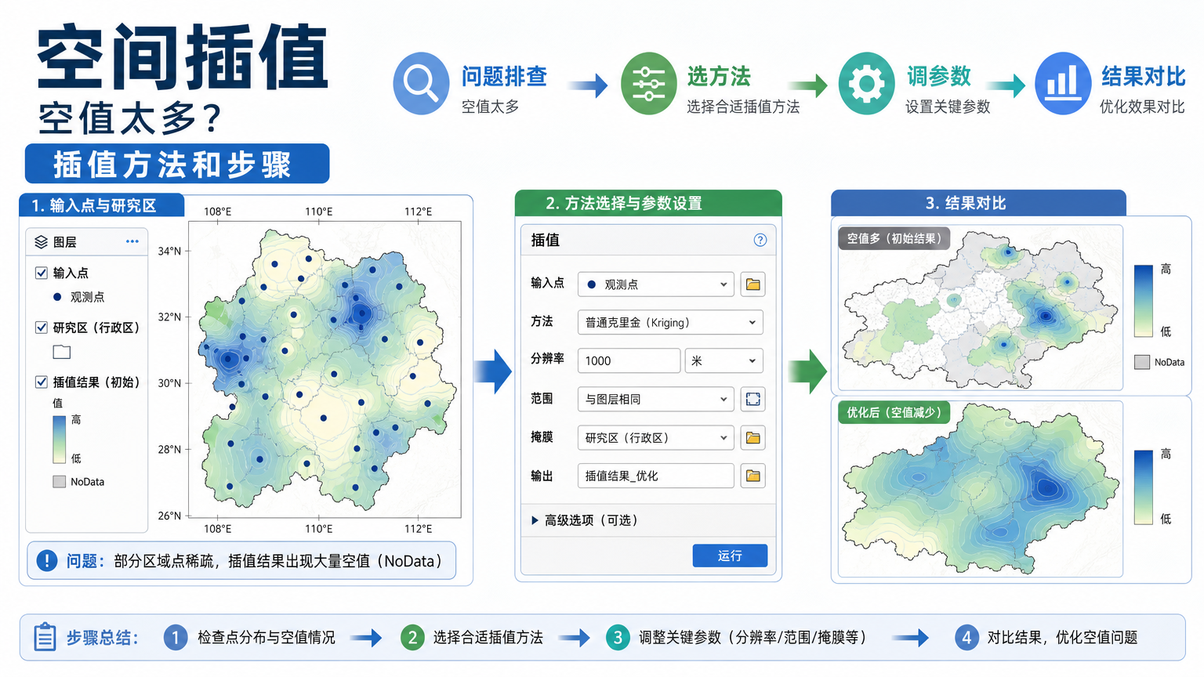Open the 米 unit dropdown
The image size is (1204, 677).
coord(723,360)
